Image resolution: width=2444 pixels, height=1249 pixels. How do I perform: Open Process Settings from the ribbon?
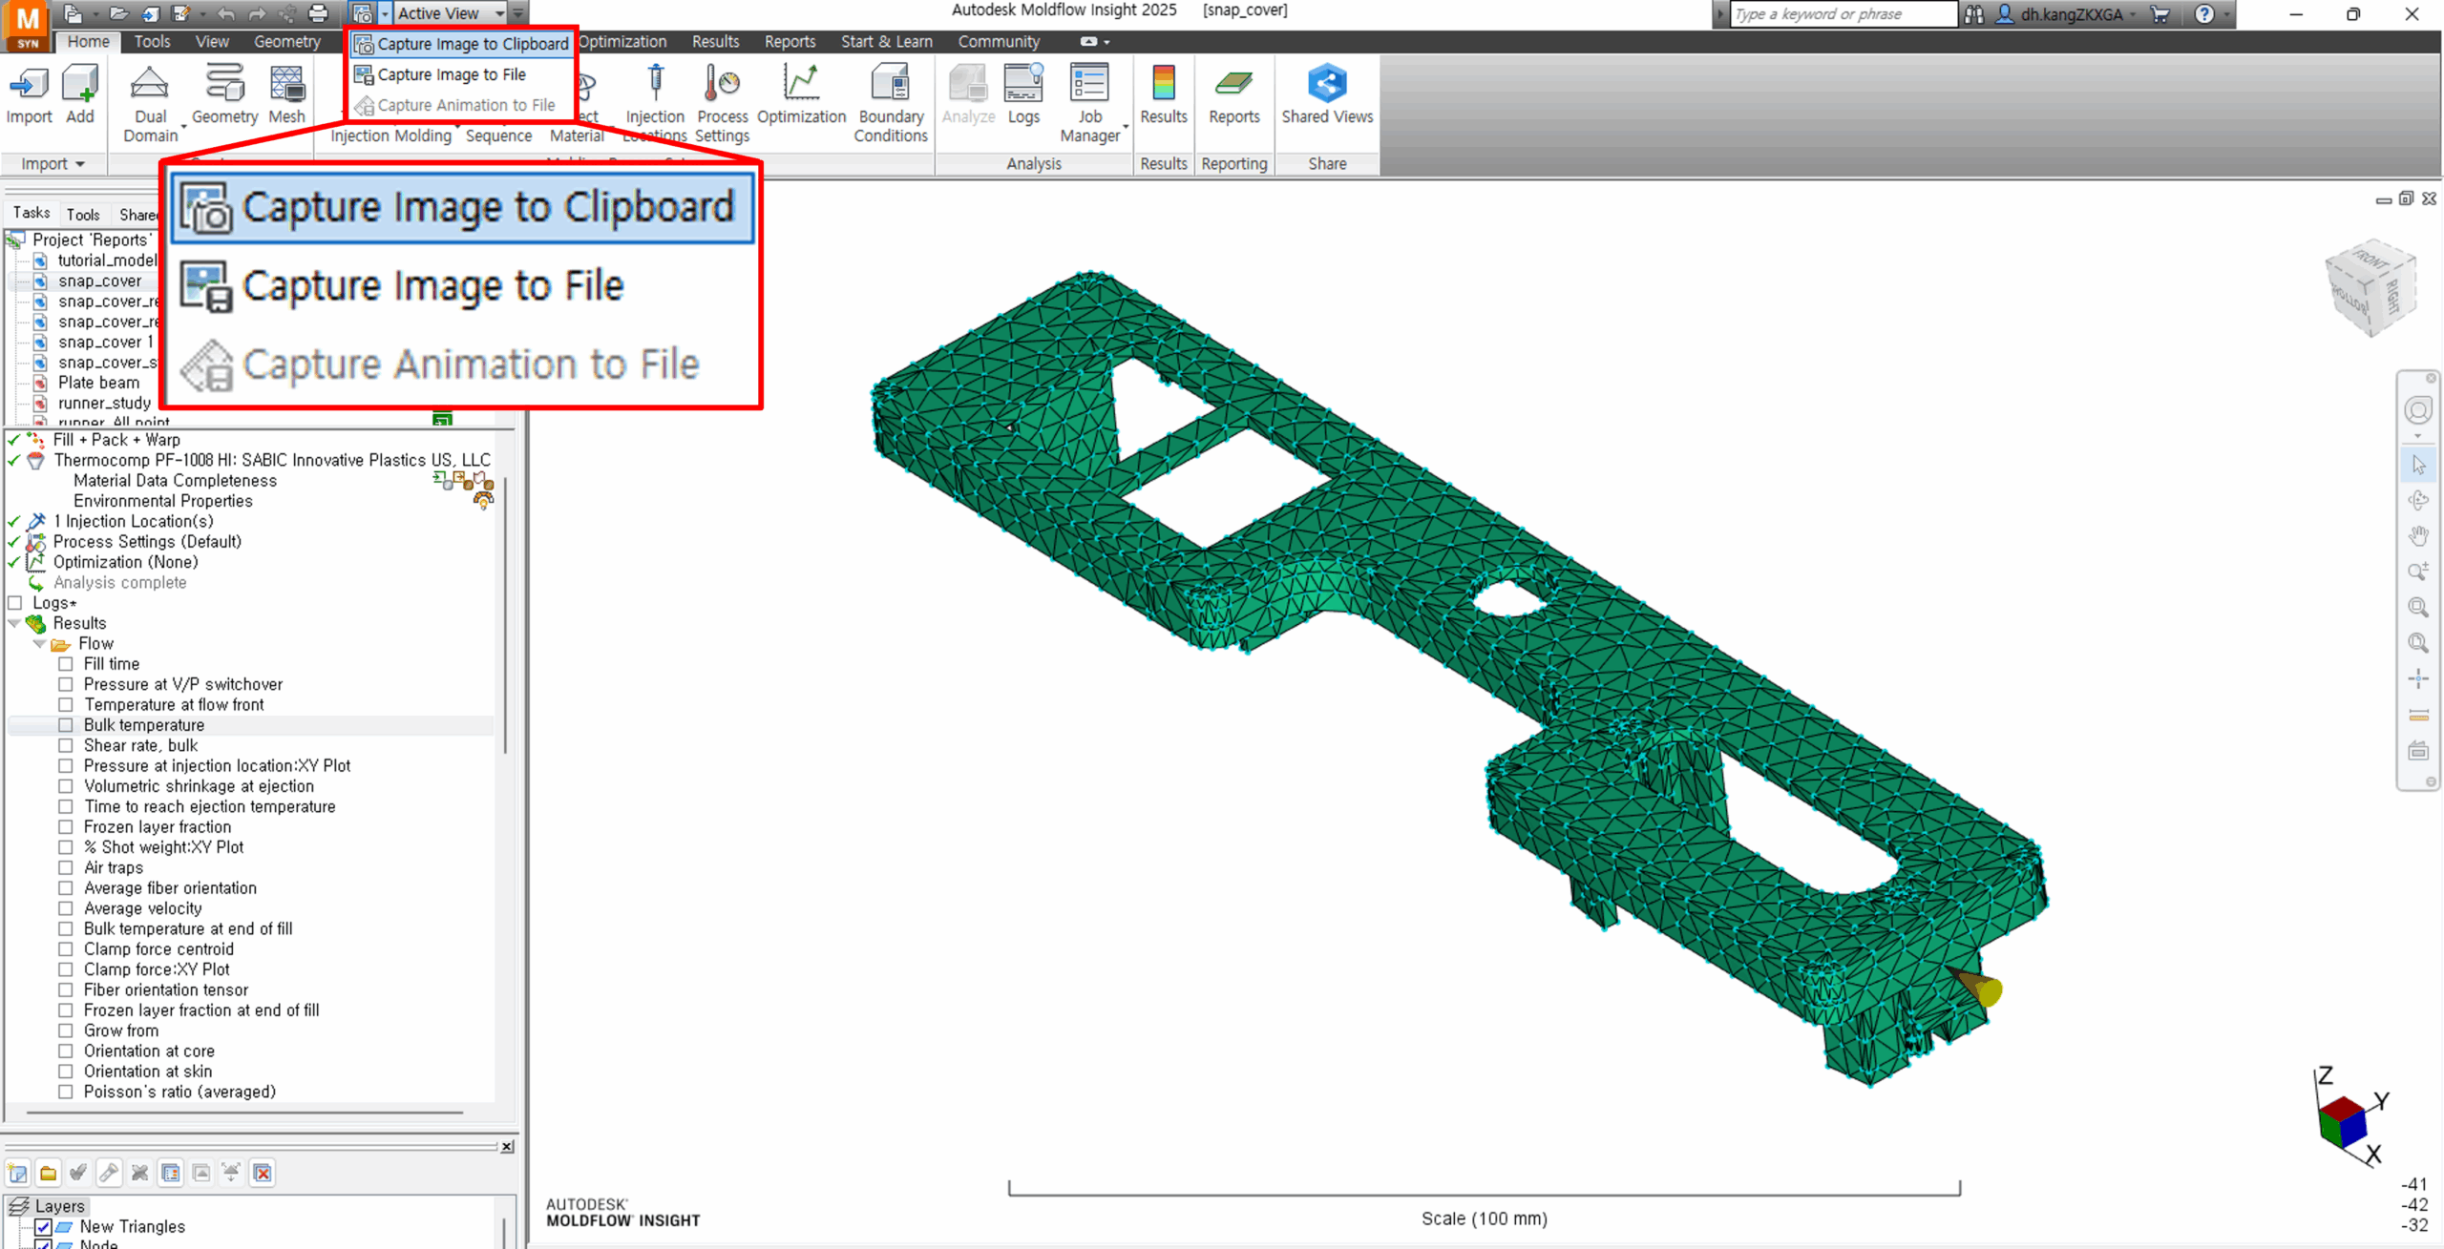click(x=722, y=103)
